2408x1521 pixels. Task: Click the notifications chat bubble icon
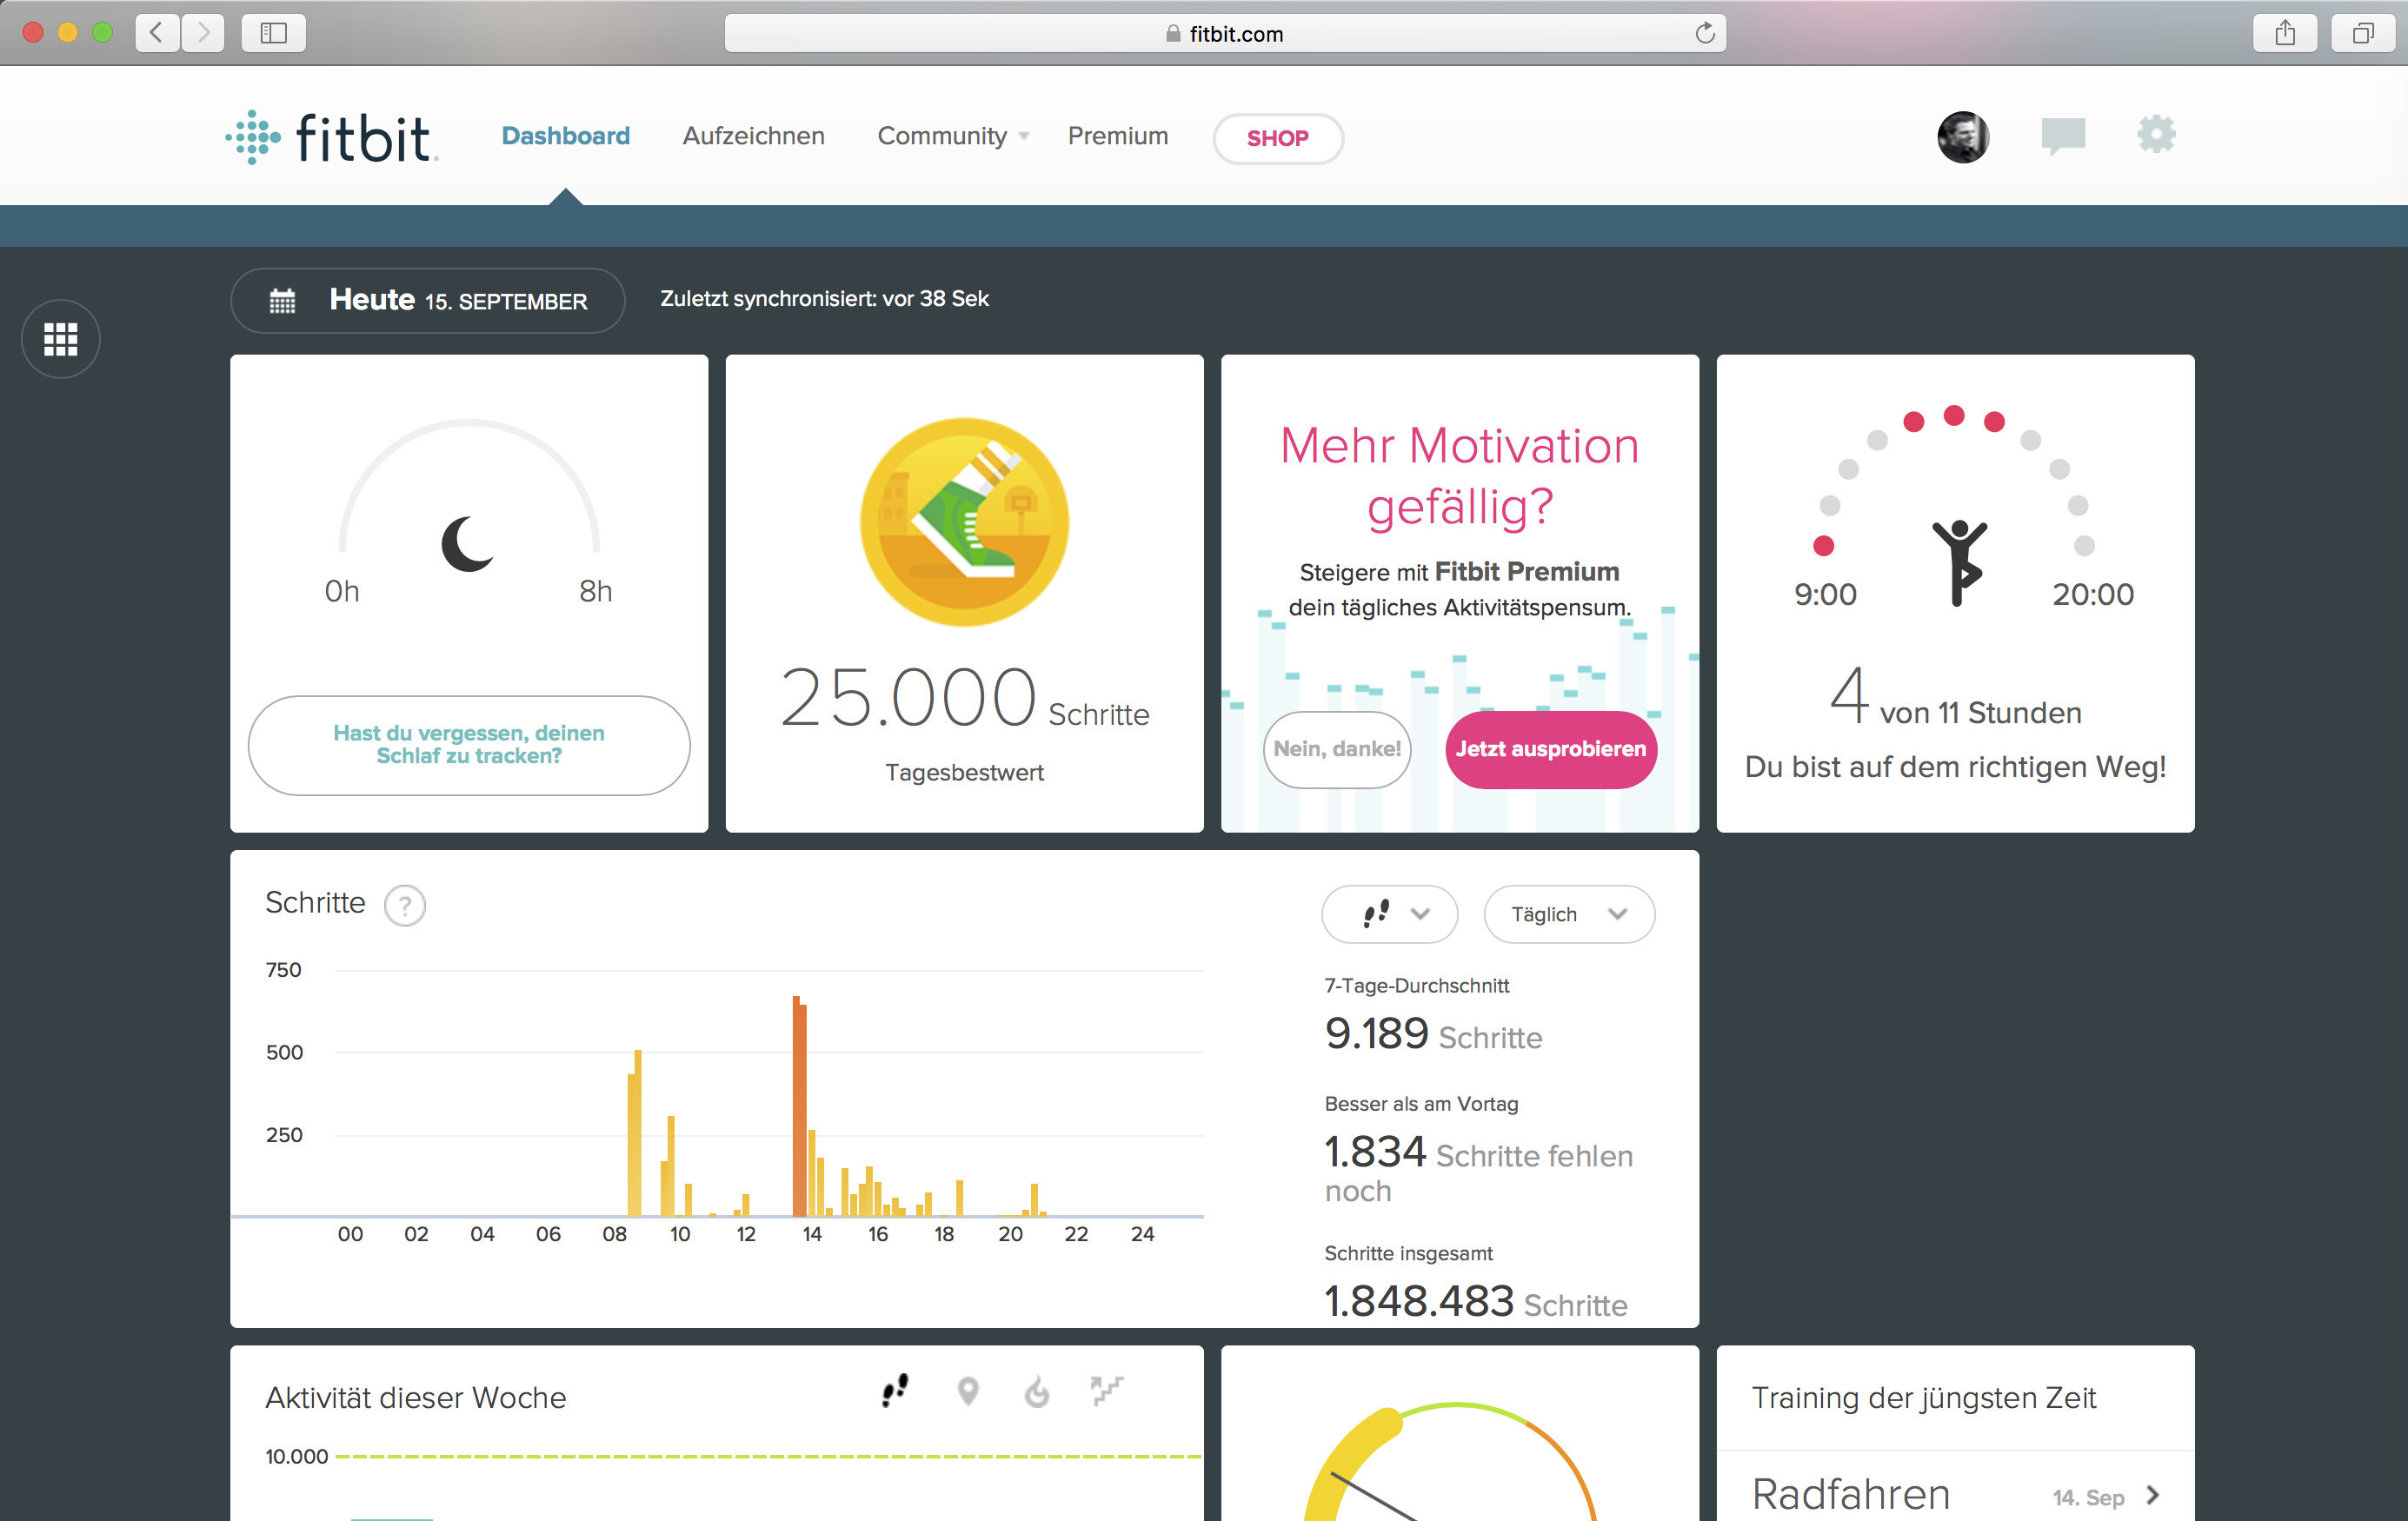pos(2062,136)
